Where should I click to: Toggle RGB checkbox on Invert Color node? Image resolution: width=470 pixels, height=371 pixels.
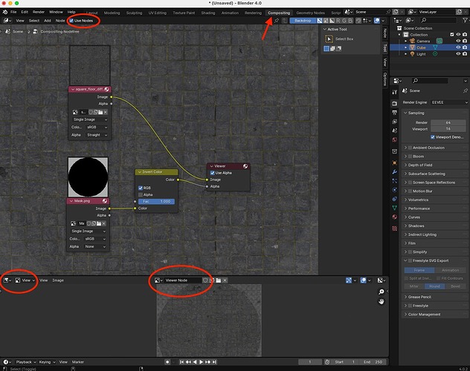tap(141, 188)
